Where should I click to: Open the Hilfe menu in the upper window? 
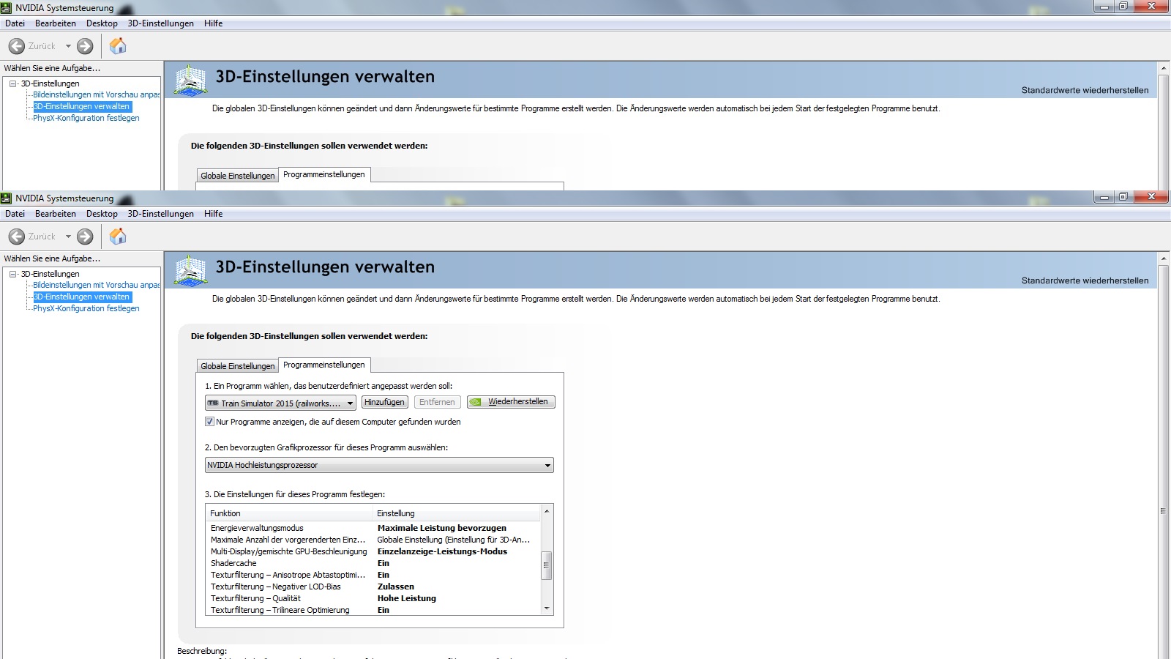tap(214, 23)
